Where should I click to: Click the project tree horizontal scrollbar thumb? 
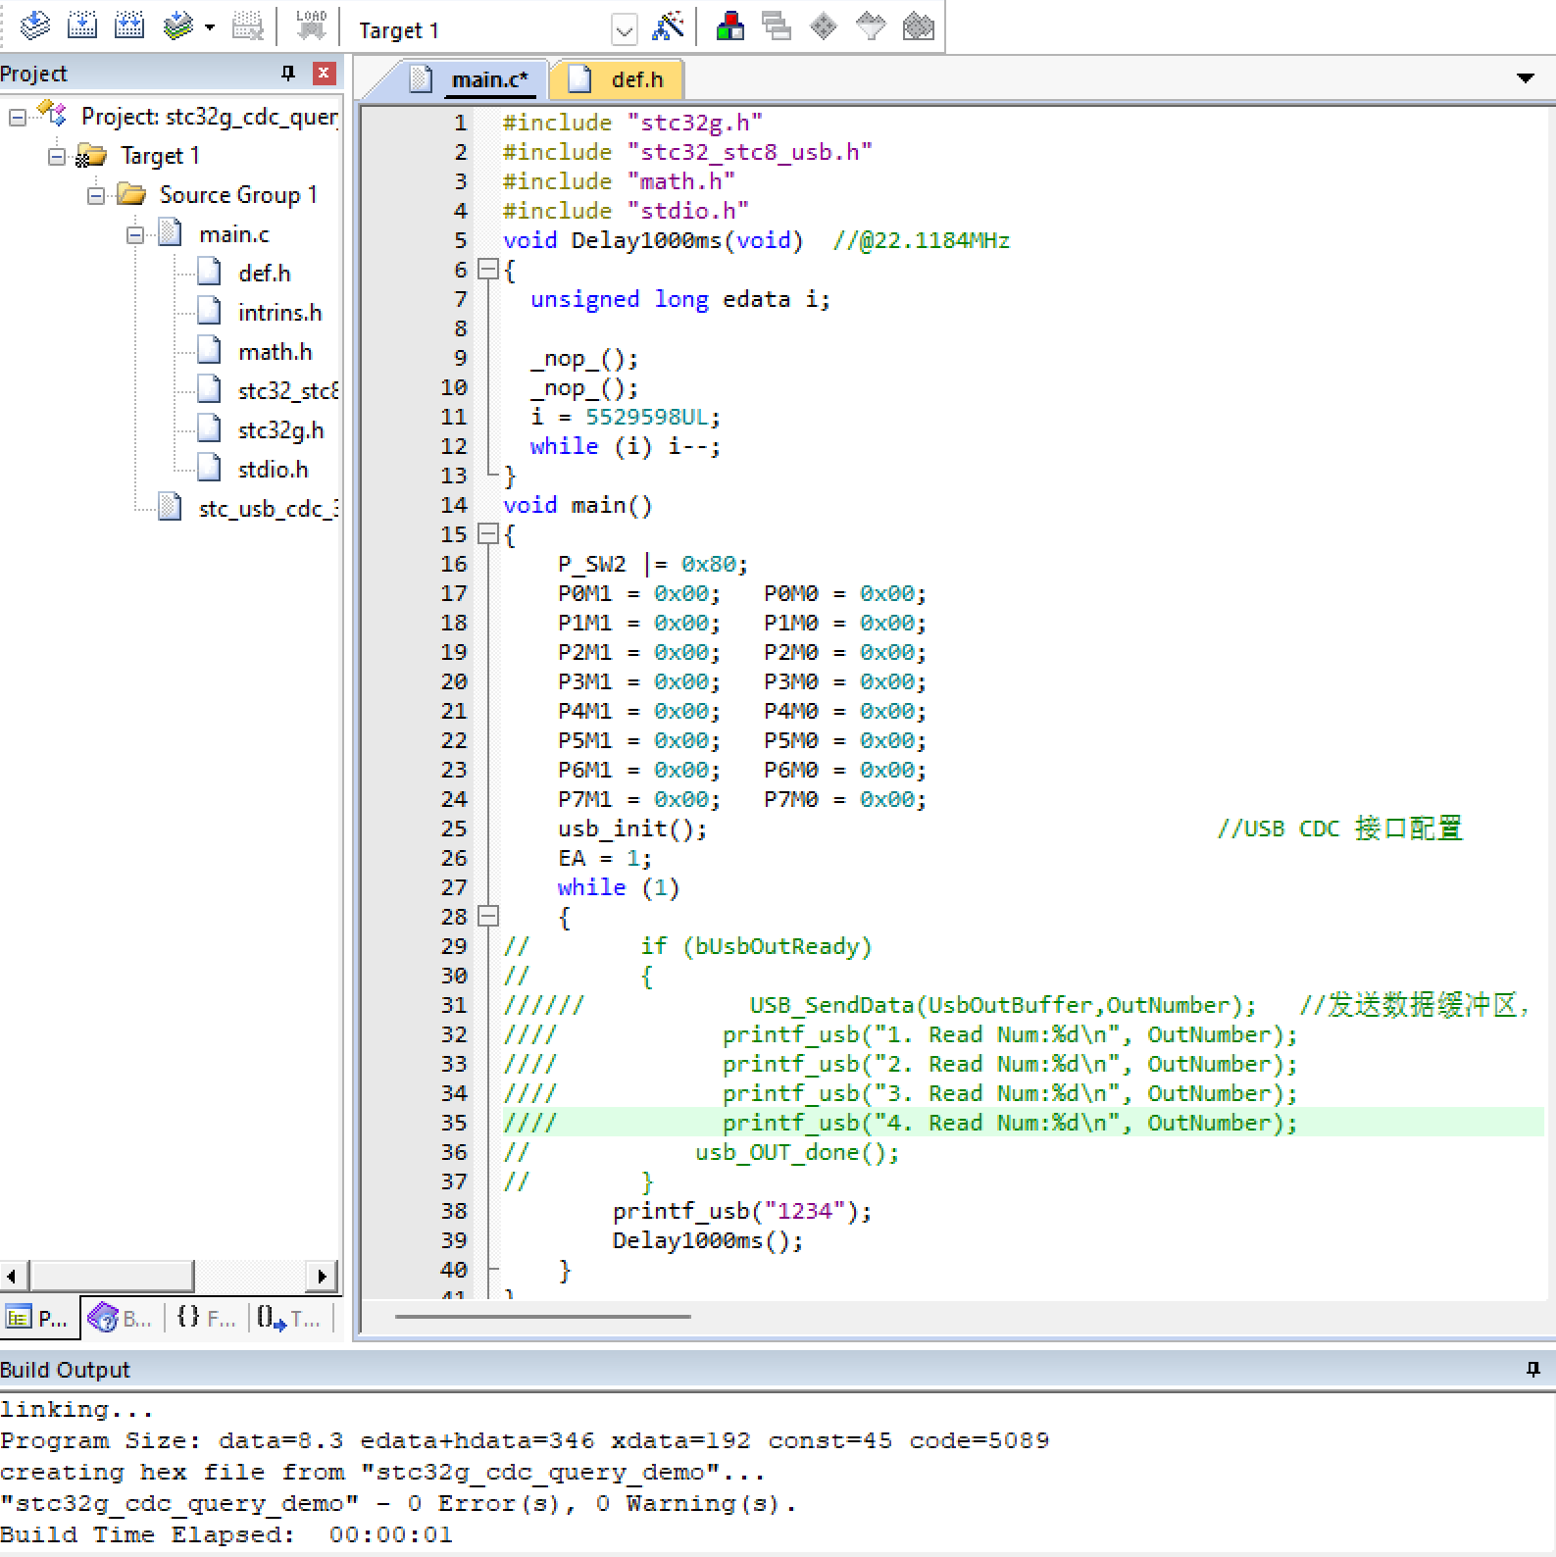pyautogui.click(x=112, y=1276)
